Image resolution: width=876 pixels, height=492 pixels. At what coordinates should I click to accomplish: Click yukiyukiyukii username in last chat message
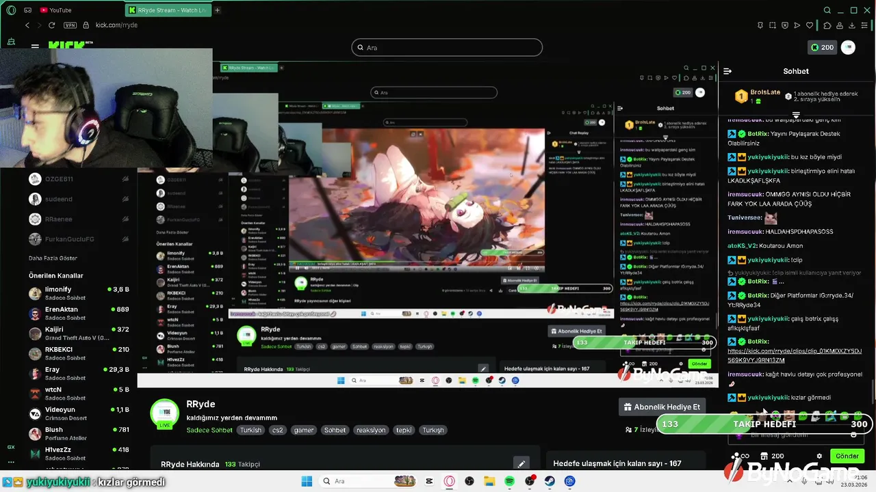coord(769,398)
